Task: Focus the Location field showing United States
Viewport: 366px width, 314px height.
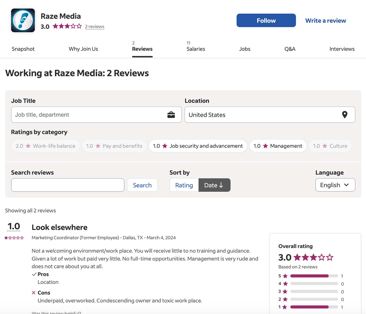Action: (270, 115)
